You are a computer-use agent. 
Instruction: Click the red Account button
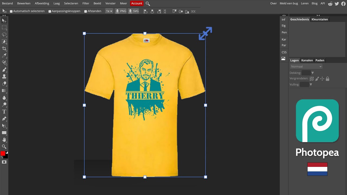[137, 4]
